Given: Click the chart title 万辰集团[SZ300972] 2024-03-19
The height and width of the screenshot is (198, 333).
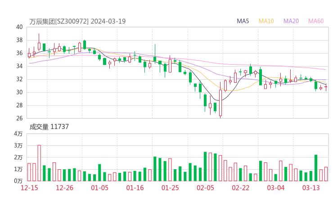Looking at the screenshot, I should [x=77, y=21].
